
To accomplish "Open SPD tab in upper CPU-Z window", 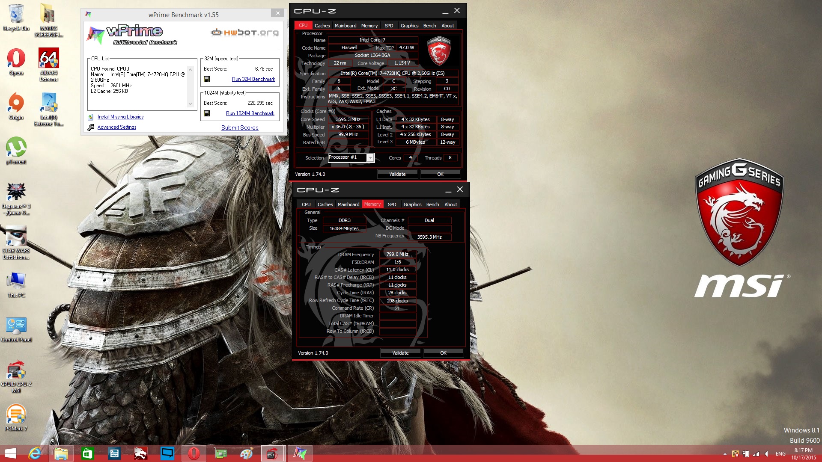I will pos(389,26).
